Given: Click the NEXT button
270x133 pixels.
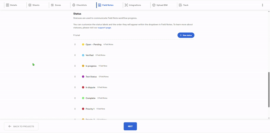Looking at the screenshot, I should 130,126.
